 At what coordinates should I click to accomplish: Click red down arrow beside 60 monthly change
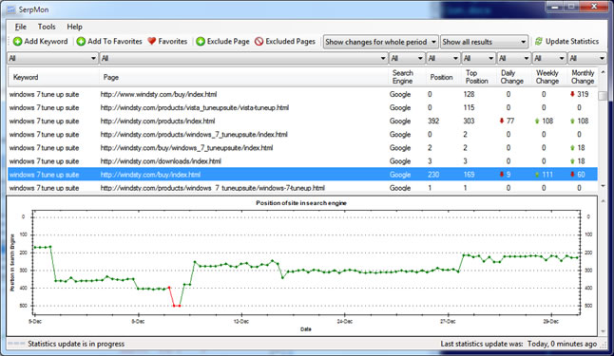tap(572, 174)
